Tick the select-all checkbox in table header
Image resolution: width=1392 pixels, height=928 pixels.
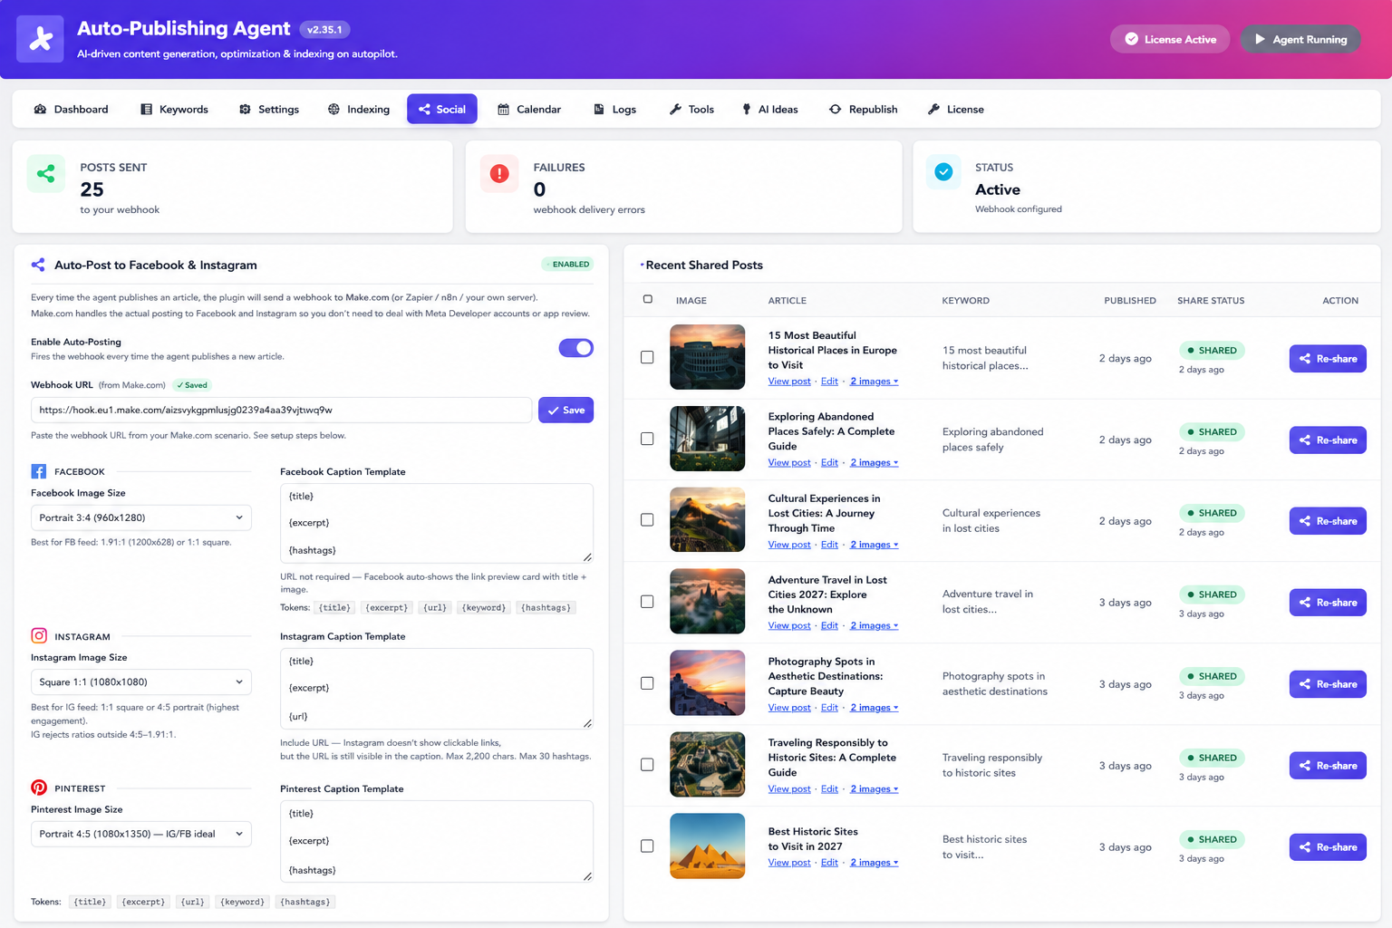(x=647, y=299)
